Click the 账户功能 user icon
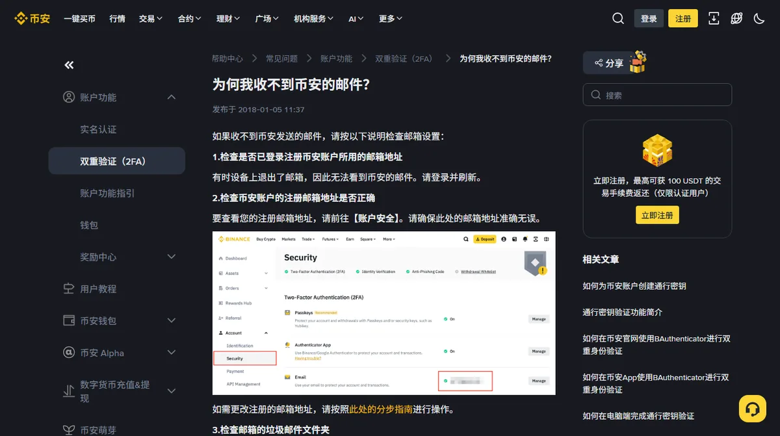 68,97
